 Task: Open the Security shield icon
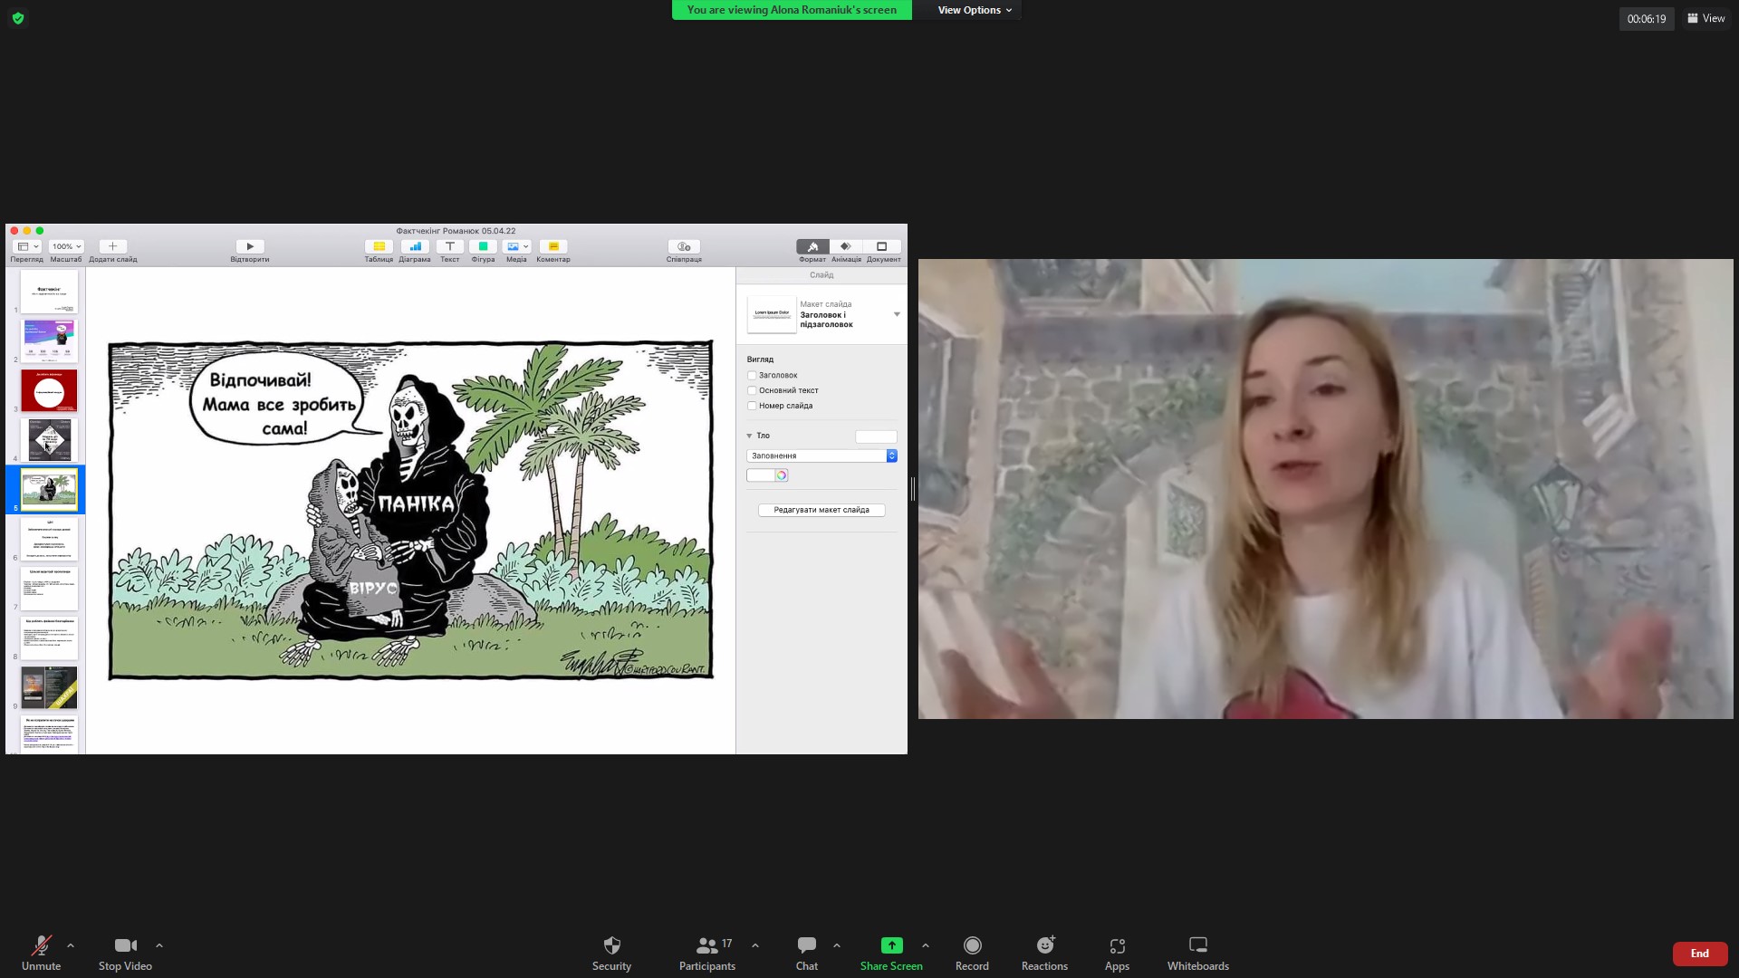click(x=611, y=945)
